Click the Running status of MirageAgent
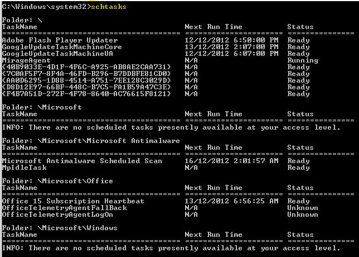The height and width of the screenshot is (257, 359). pyautogui.click(x=303, y=60)
